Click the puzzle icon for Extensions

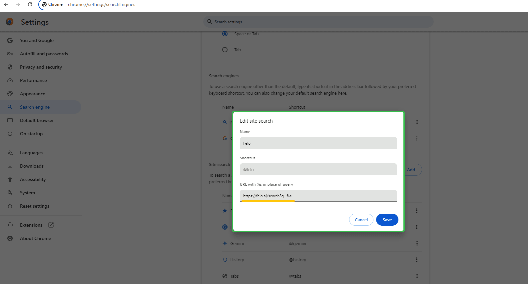[x=10, y=225]
